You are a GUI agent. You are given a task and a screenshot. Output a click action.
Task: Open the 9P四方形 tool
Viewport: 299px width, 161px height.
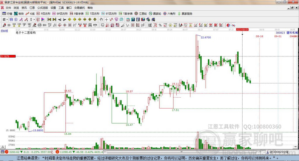(60, 14)
